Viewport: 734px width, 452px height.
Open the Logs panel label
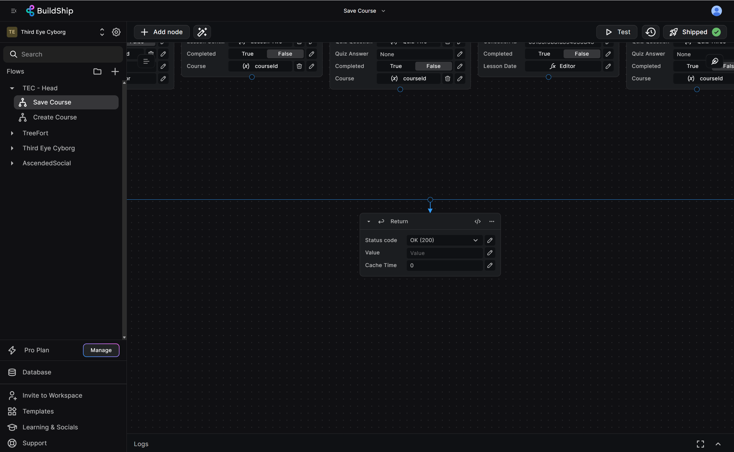point(141,444)
